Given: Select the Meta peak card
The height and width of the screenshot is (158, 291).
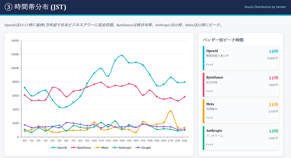Looking at the screenshot, I should coord(241,111).
